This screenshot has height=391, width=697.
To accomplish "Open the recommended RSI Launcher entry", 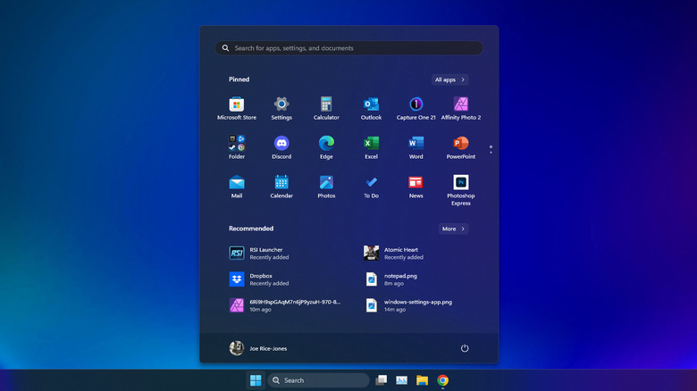I will coord(266,254).
